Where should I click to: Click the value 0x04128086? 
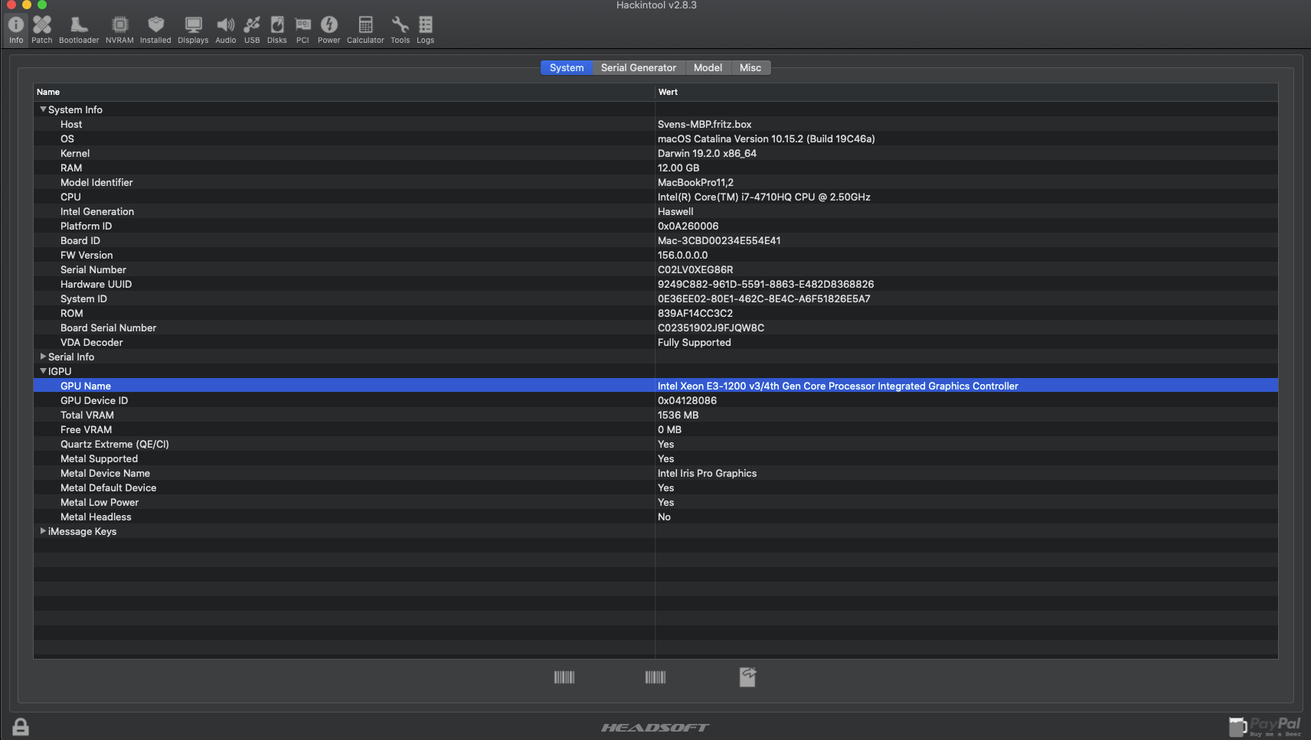(x=687, y=400)
